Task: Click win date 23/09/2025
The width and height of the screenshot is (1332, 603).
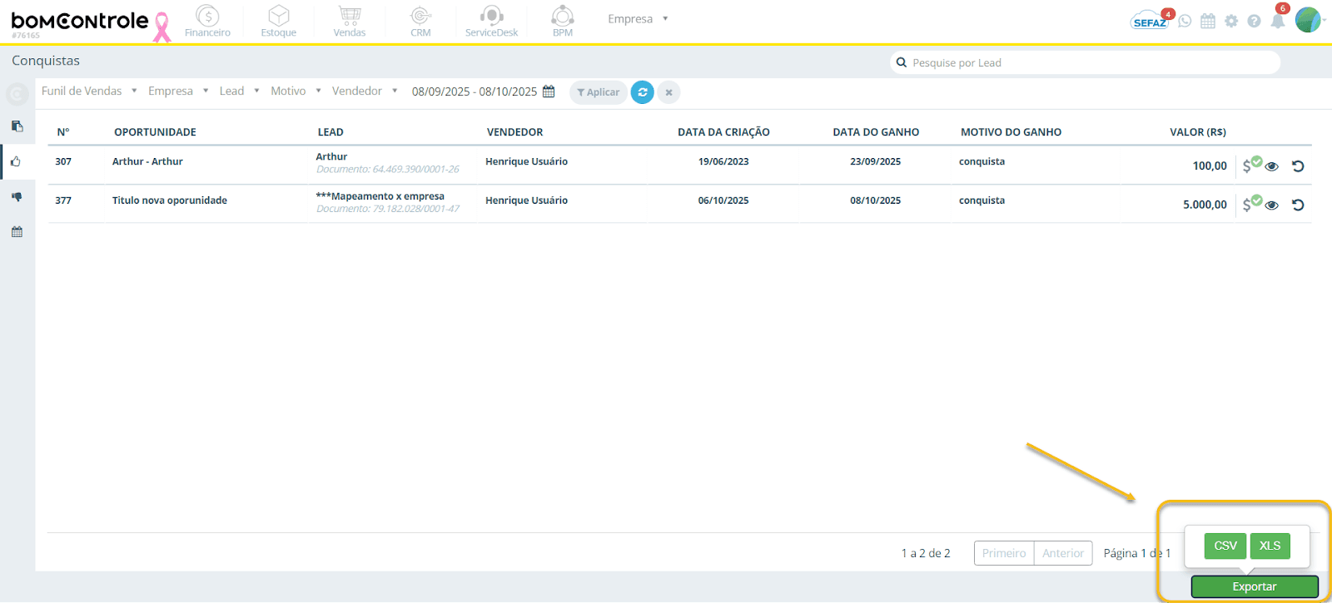Action: (876, 161)
